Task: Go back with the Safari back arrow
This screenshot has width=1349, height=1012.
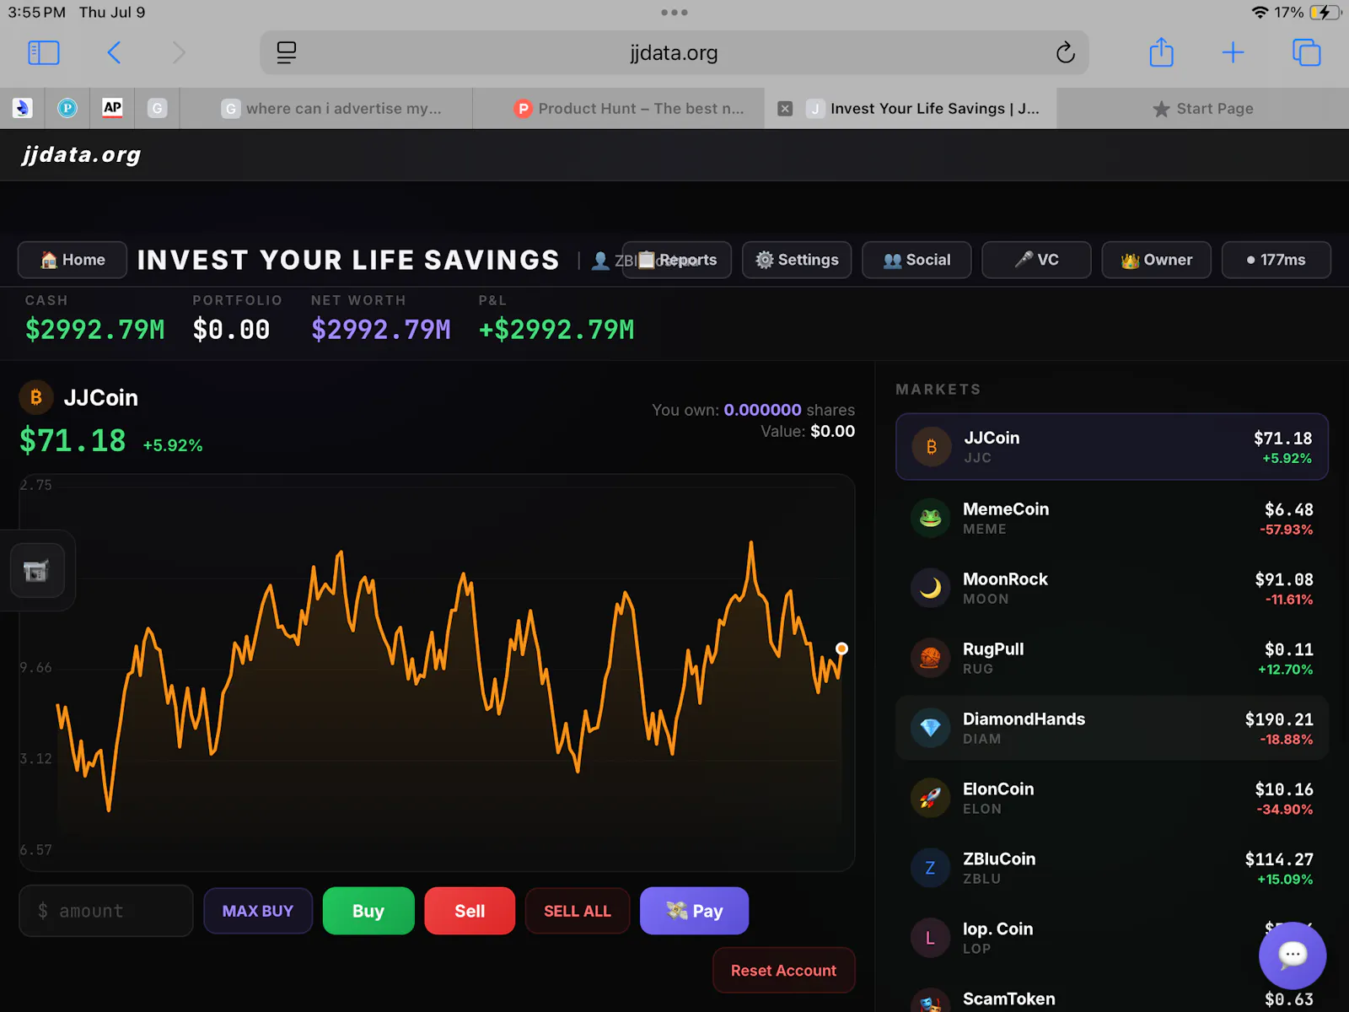Action: pyautogui.click(x=115, y=53)
